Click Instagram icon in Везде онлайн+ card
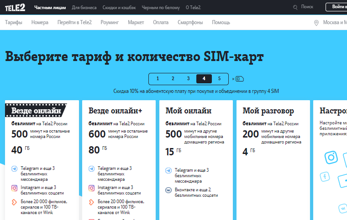Screen dimensions: 347x220 [x=91, y=188]
